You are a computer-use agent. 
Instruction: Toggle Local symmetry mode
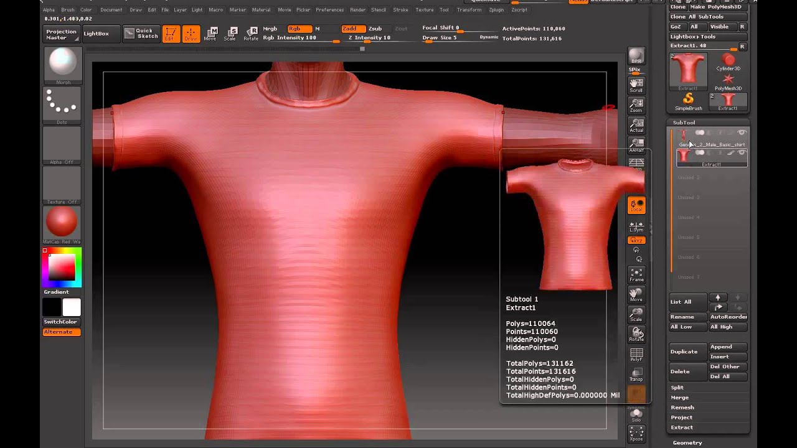click(x=636, y=205)
